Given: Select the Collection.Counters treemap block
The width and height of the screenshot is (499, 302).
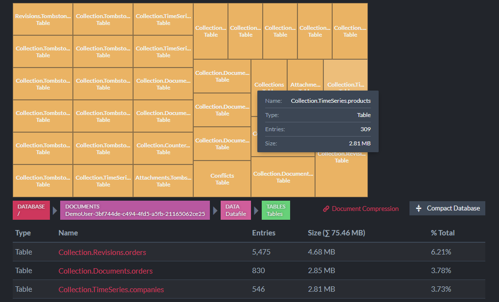Looking at the screenshot, I should (163, 148).
